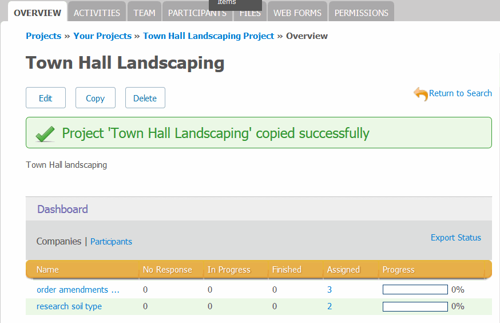This screenshot has height=323, width=500.
Task: Click Town Hall Landscaping Project breadcrumb
Action: click(208, 36)
